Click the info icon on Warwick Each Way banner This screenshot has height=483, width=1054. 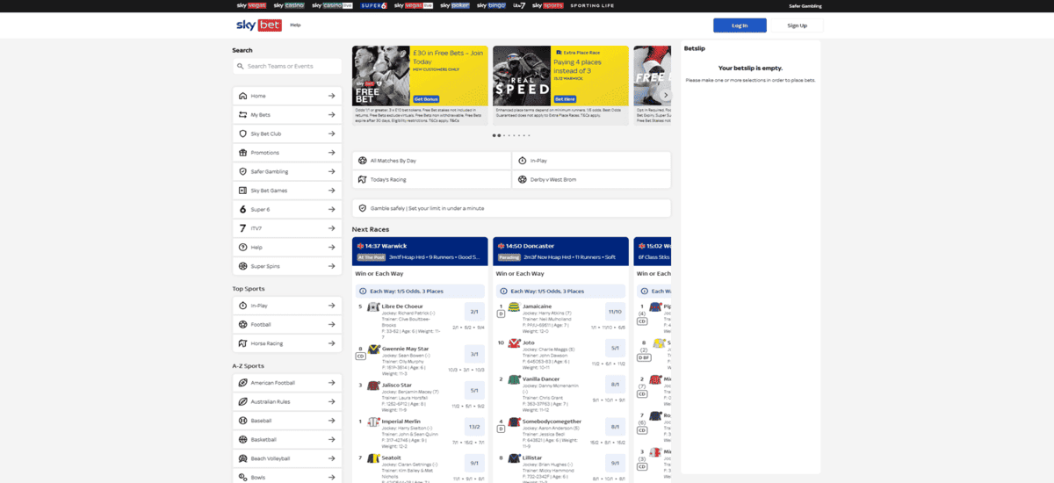[x=364, y=291]
